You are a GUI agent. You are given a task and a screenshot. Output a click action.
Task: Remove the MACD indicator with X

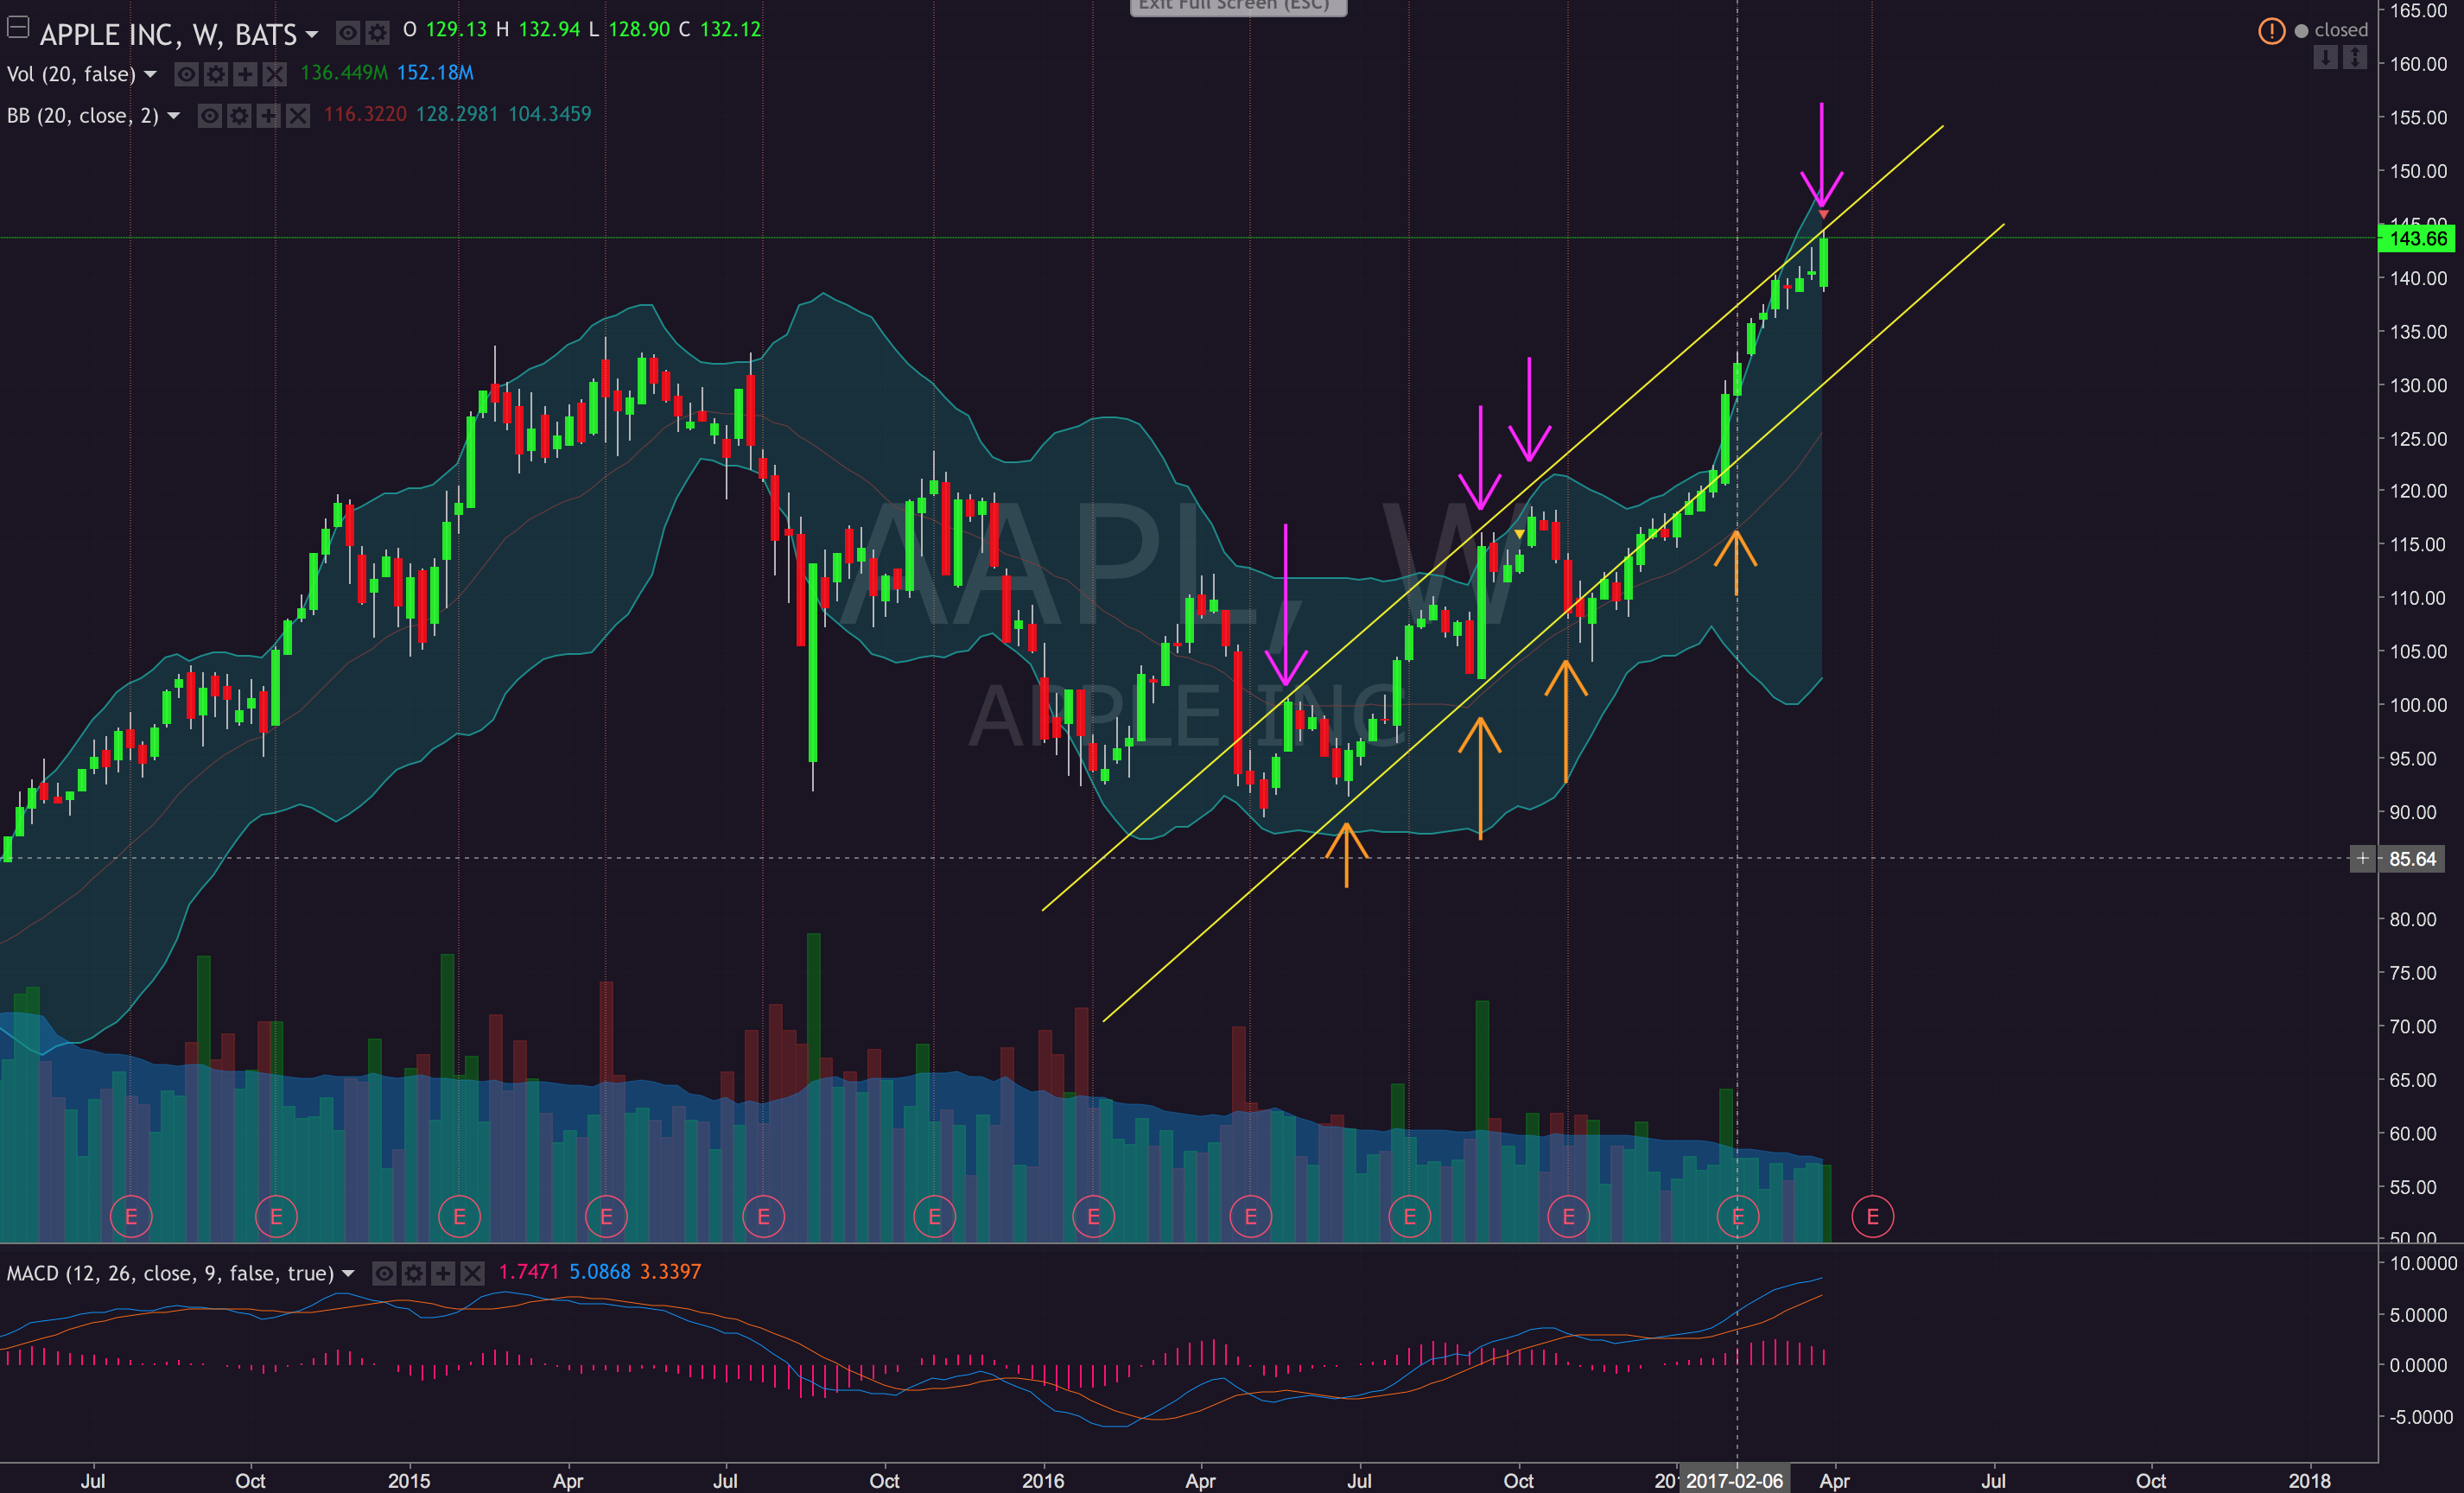point(472,1274)
